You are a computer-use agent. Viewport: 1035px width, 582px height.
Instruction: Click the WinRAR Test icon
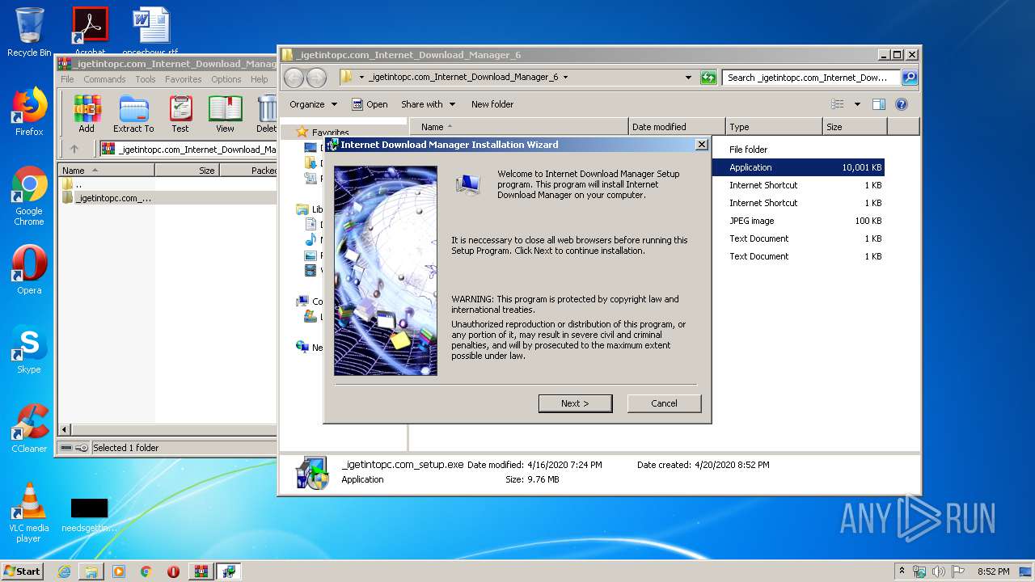point(180,114)
